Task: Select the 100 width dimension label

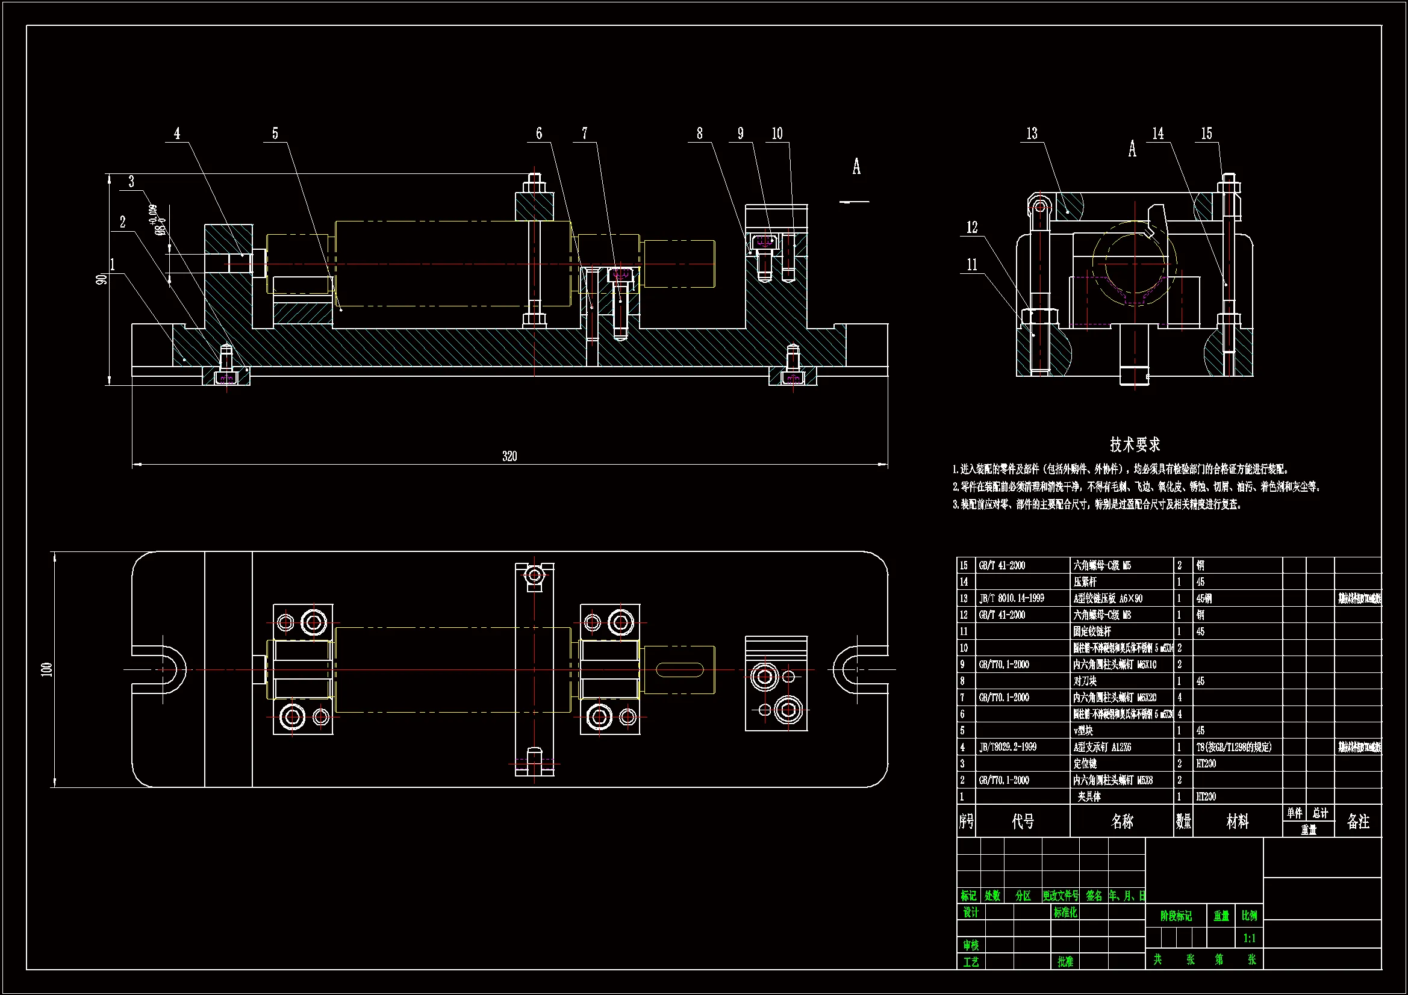Action: click(x=47, y=669)
